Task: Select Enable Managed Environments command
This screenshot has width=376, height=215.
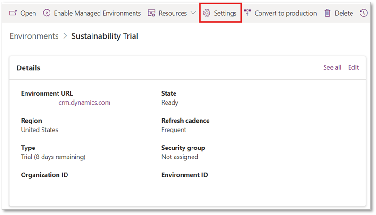Action: 97,13
